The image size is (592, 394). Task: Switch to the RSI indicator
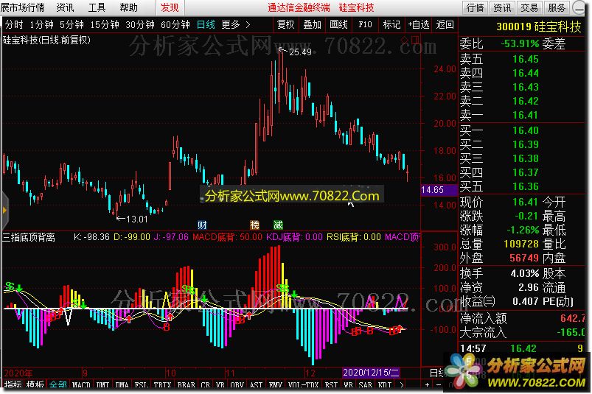point(331,385)
